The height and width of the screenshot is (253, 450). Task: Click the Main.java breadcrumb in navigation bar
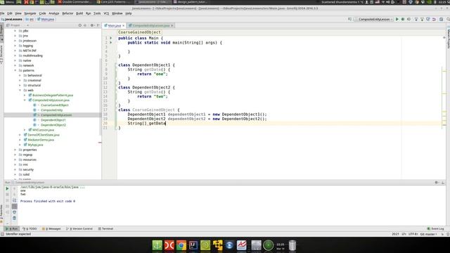click(46, 19)
